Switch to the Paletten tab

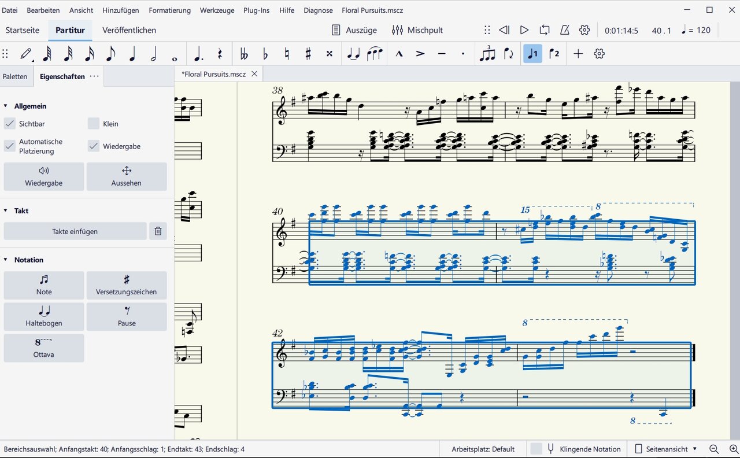15,76
